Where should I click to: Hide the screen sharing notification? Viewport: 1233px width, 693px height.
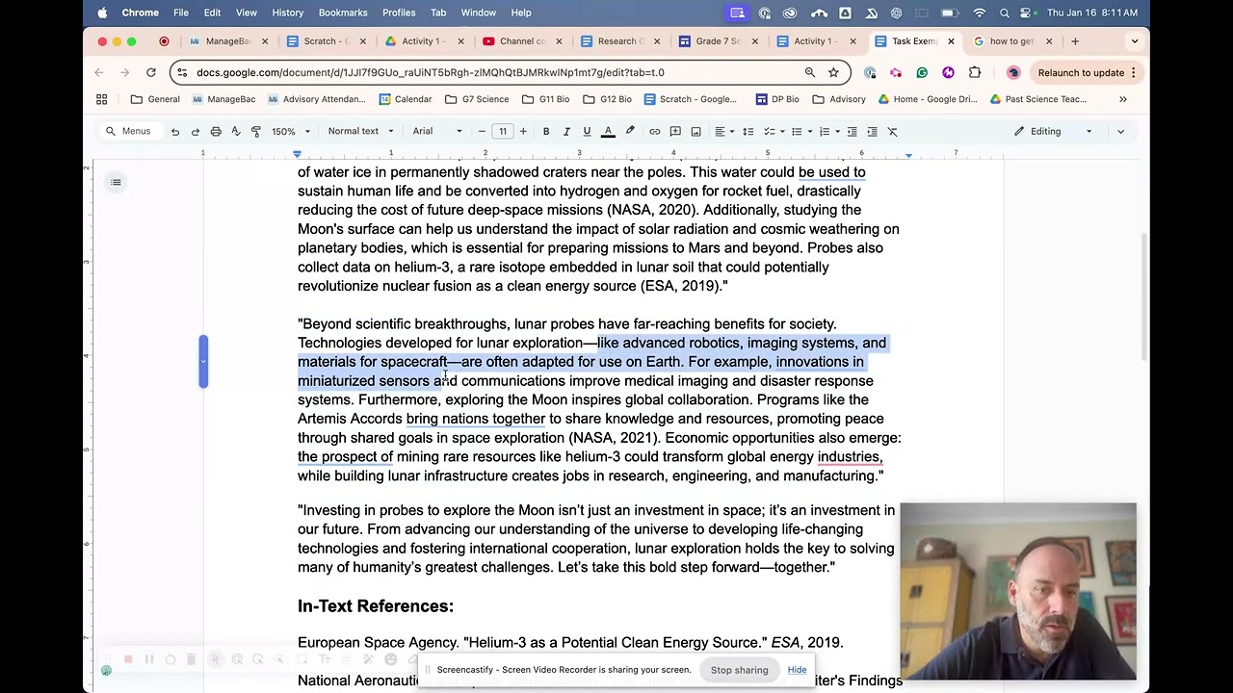(x=797, y=670)
